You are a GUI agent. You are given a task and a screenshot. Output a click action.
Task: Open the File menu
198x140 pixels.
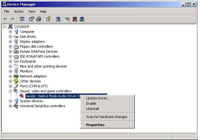7,11
